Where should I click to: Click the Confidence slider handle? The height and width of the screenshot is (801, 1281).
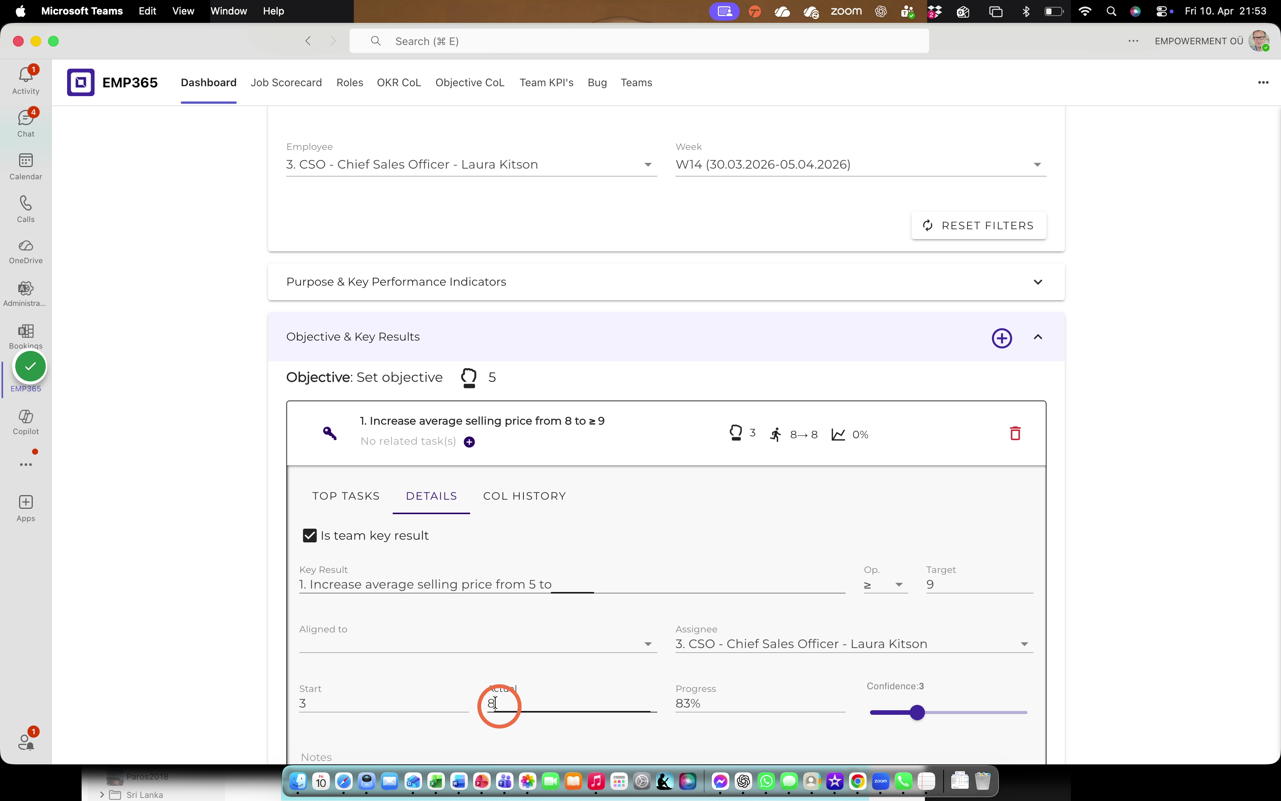(x=917, y=713)
